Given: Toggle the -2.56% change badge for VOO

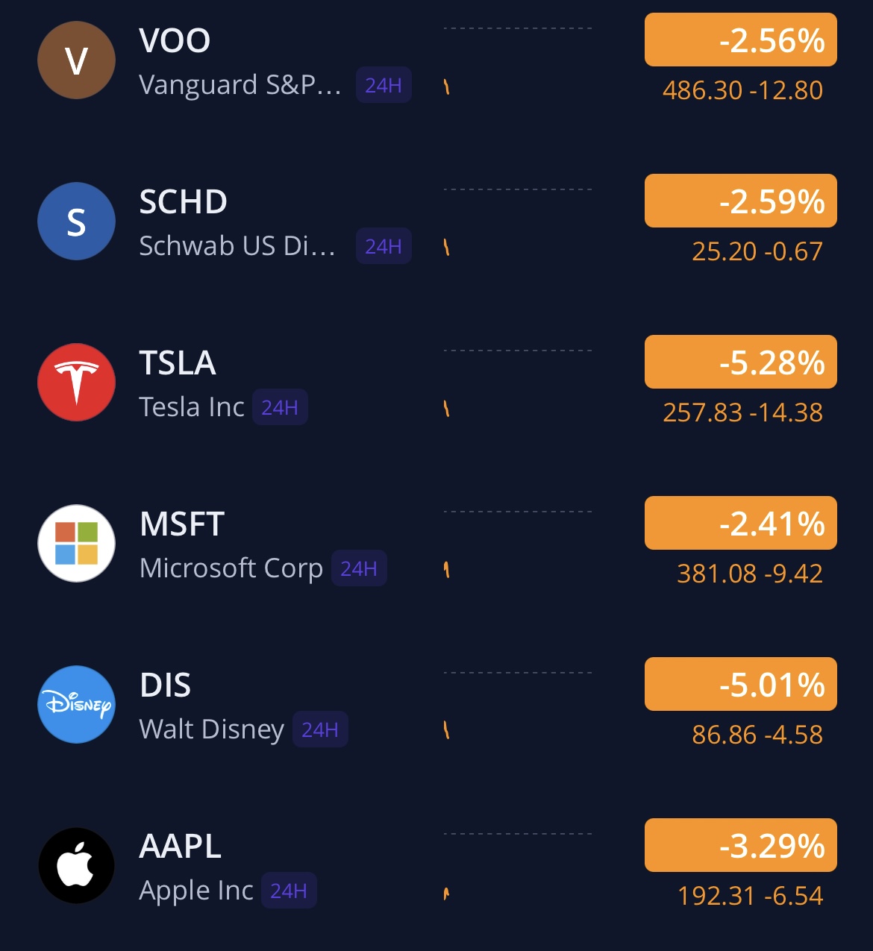Looking at the screenshot, I should pyautogui.click(x=741, y=40).
